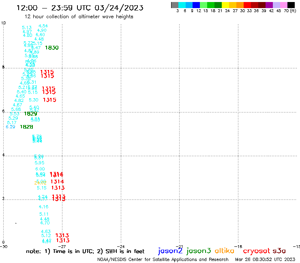The height and width of the screenshot is (263, 300).
Task: Click the wave height value '5.68'
Action: 16,109
